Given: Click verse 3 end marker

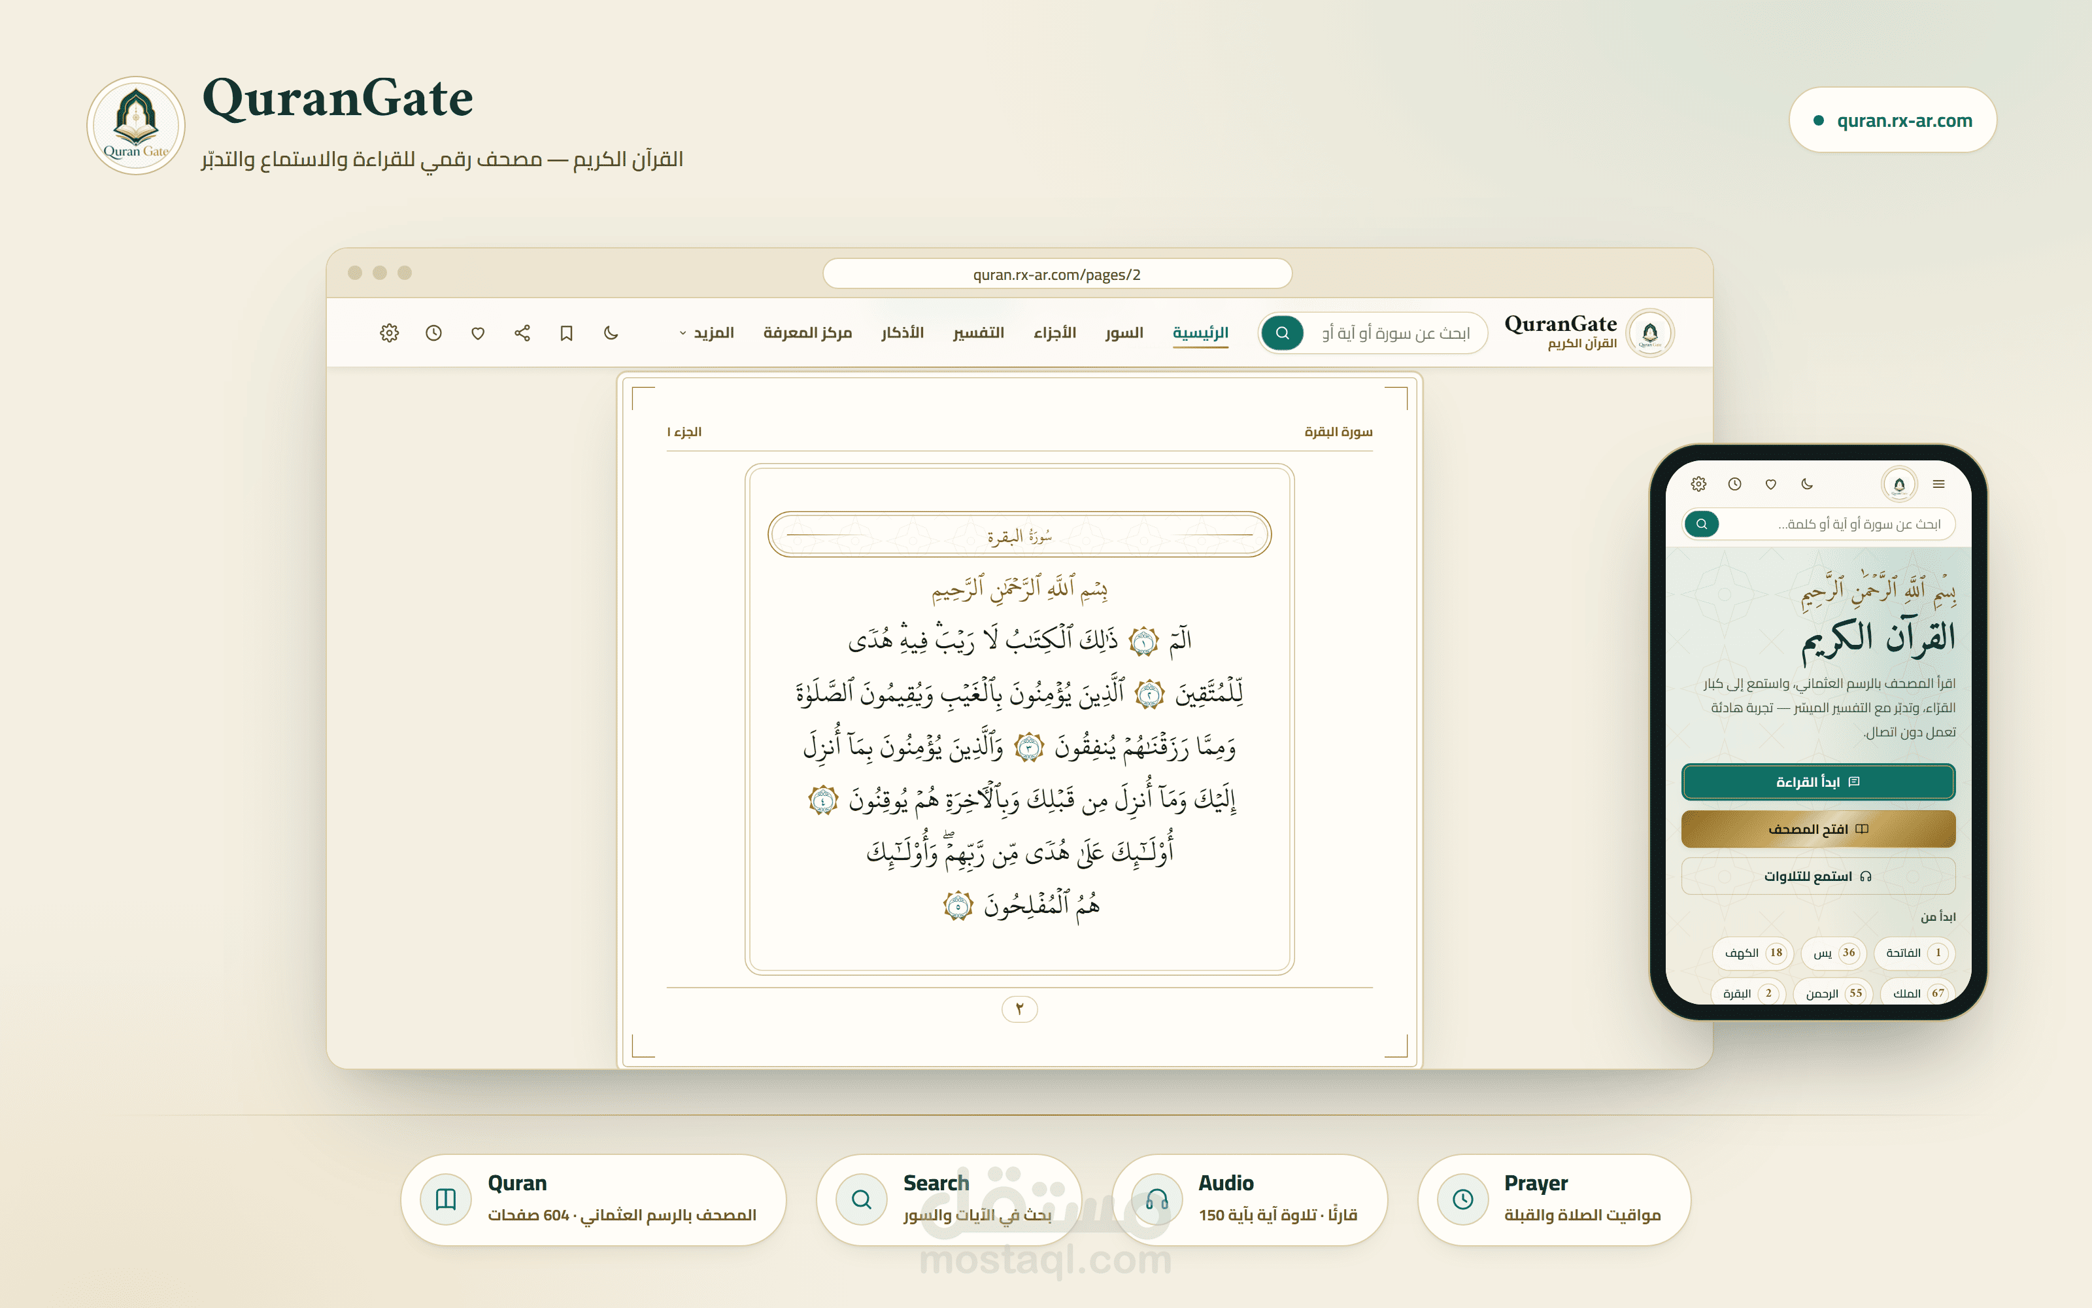Looking at the screenshot, I should [x=1028, y=748].
